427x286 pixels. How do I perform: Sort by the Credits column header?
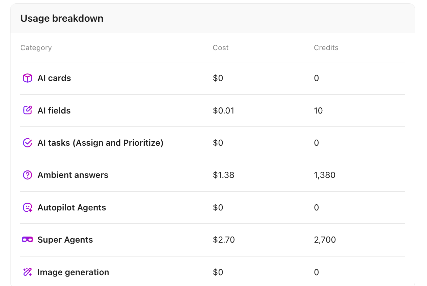326,48
